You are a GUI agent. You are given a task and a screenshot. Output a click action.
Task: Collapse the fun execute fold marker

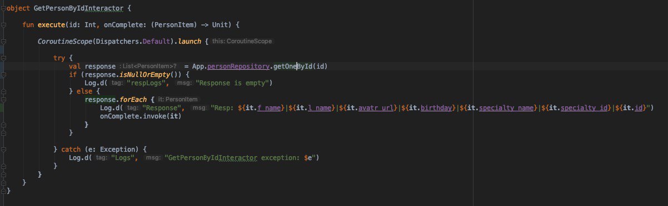3,25
